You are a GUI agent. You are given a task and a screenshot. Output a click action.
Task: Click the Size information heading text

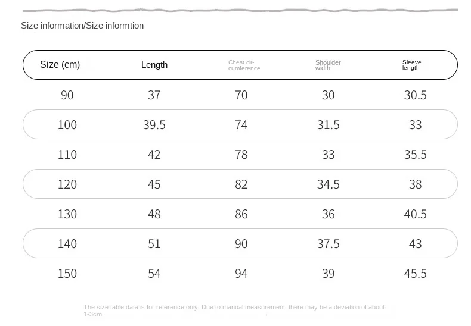(x=82, y=26)
